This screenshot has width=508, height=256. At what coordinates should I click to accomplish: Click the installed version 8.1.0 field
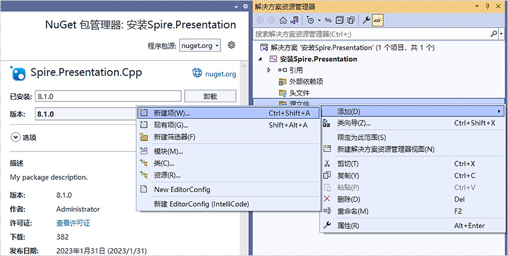pos(108,96)
